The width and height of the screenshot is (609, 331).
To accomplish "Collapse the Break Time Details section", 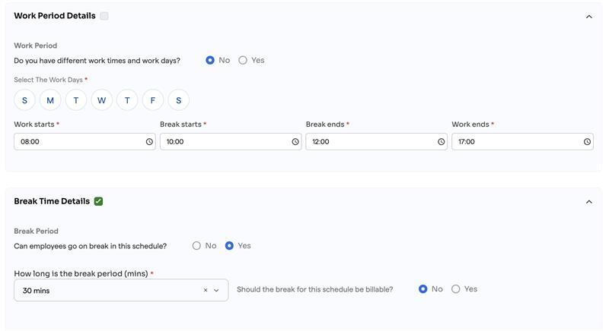I will 588,202.
